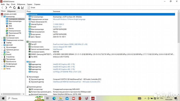Open File Explorer from the taskbar
Viewport: 180px width, 101px height.
click(x=60, y=98)
